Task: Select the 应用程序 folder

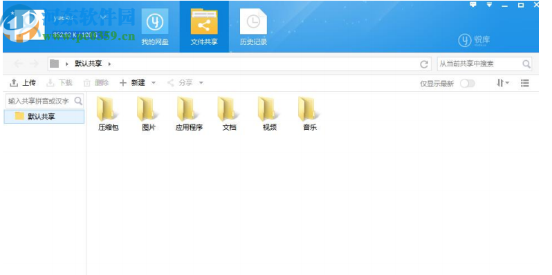Action: 189,113
